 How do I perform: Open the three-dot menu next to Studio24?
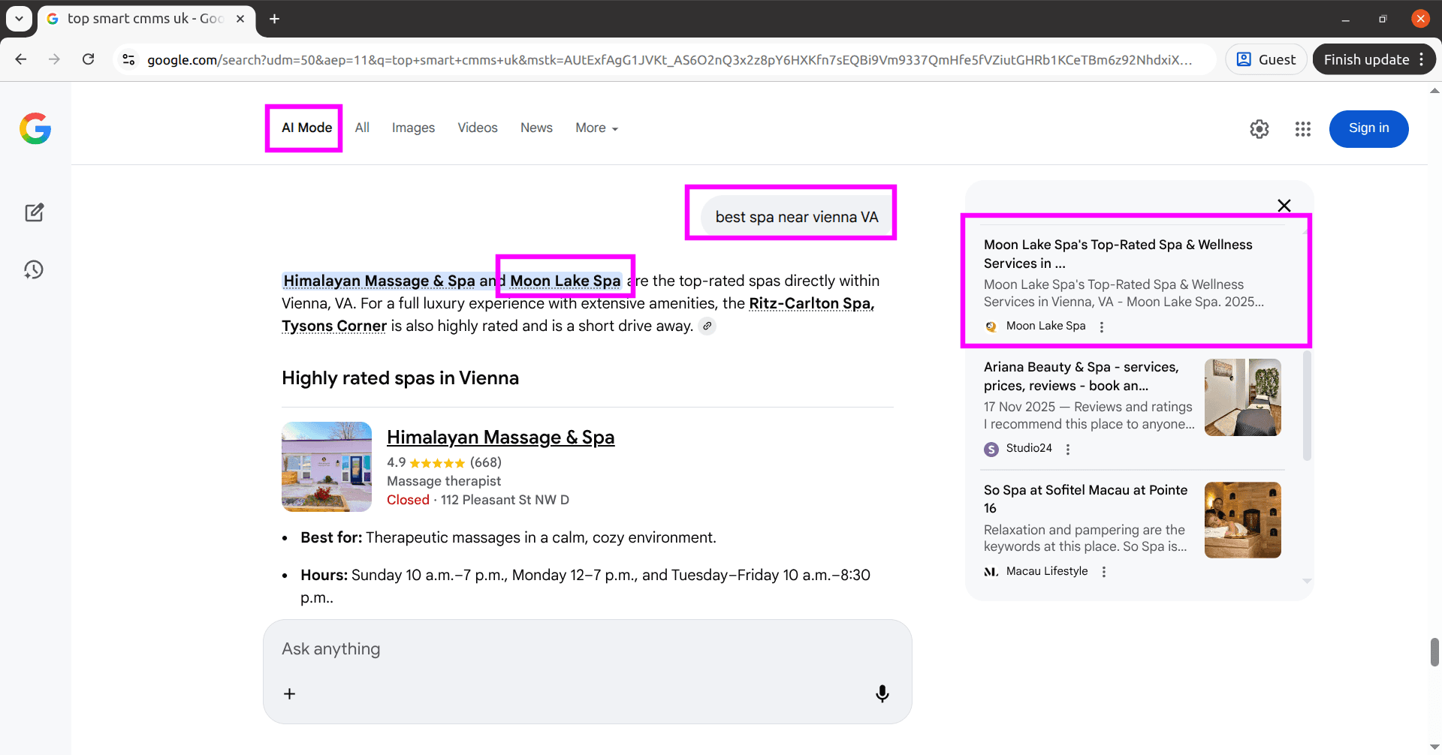pyautogui.click(x=1068, y=448)
